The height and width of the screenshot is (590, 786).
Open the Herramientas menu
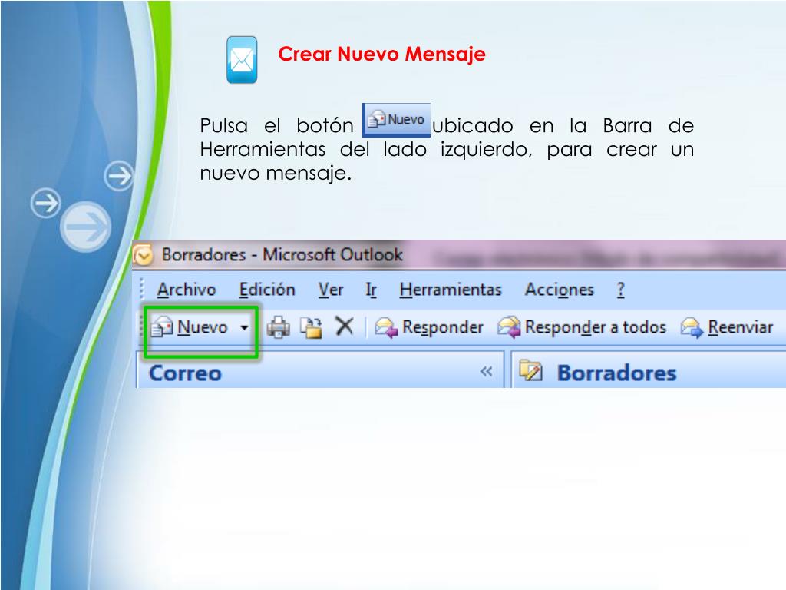[x=451, y=290]
